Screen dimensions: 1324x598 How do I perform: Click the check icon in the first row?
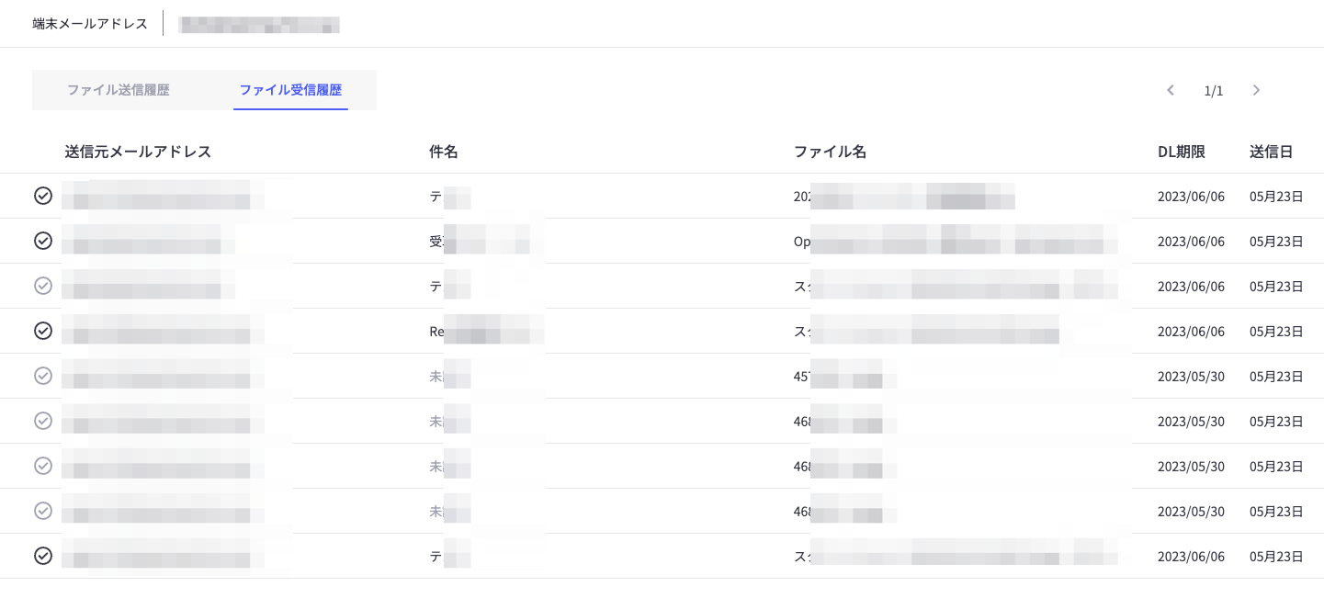[x=43, y=196]
